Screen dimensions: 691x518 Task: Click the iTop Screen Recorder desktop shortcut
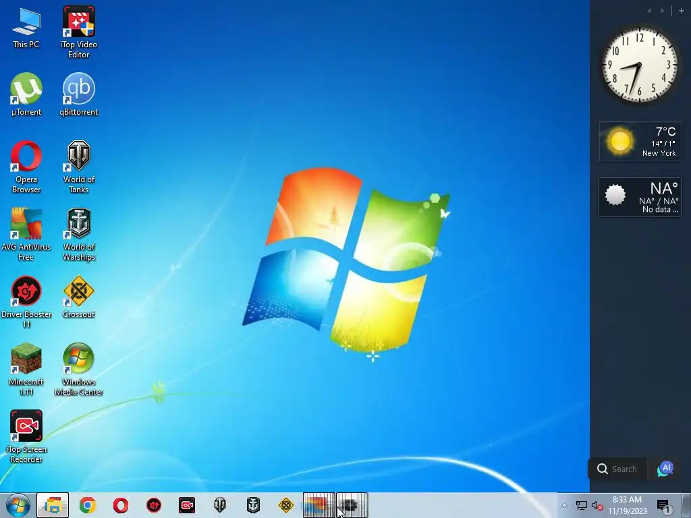tap(26, 437)
